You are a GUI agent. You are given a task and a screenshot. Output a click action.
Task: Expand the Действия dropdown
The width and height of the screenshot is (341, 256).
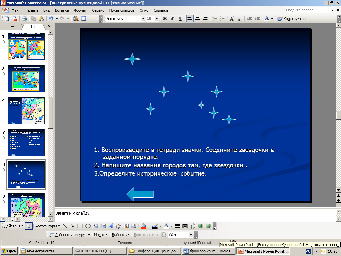(13, 226)
